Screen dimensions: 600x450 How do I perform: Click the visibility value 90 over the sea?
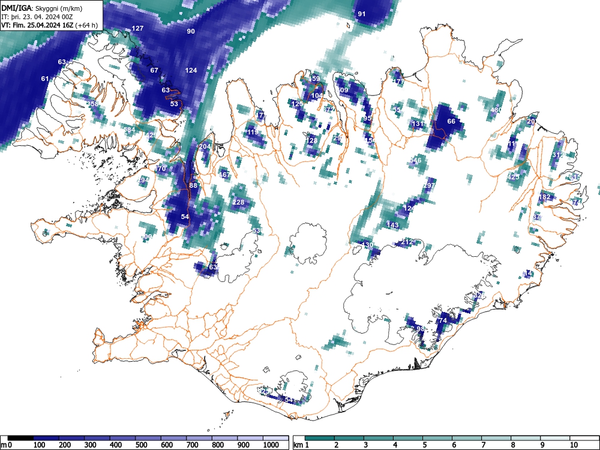click(x=191, y=31)
